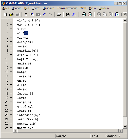Click code line setdiff(a,b)
The image size is (128, 139).
[x=28, y=119]
